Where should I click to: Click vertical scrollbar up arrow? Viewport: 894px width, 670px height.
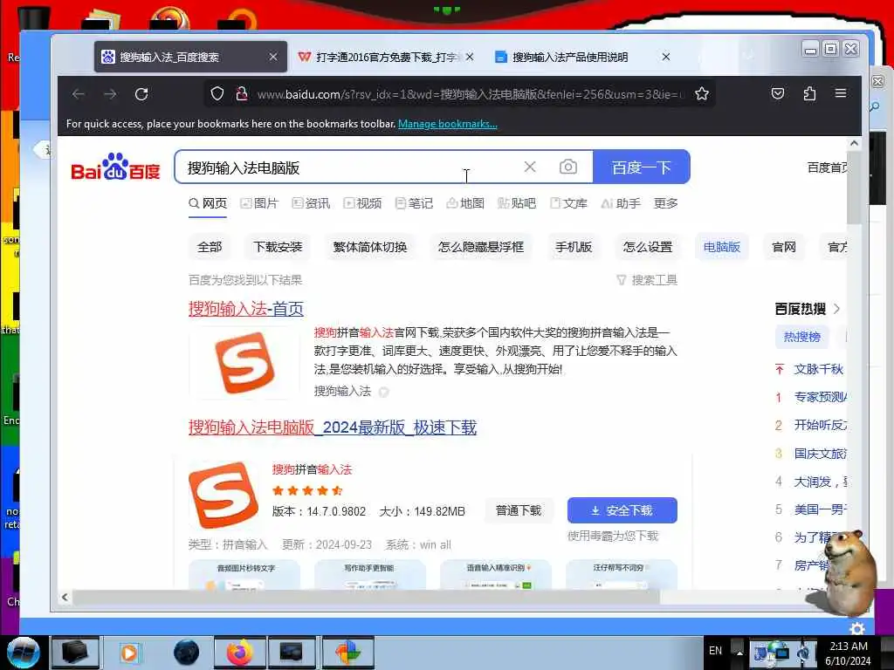(854, 144)
